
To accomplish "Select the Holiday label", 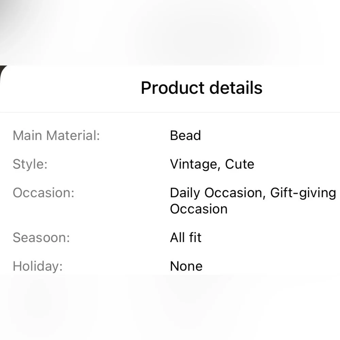I will (x=38, y=266).
